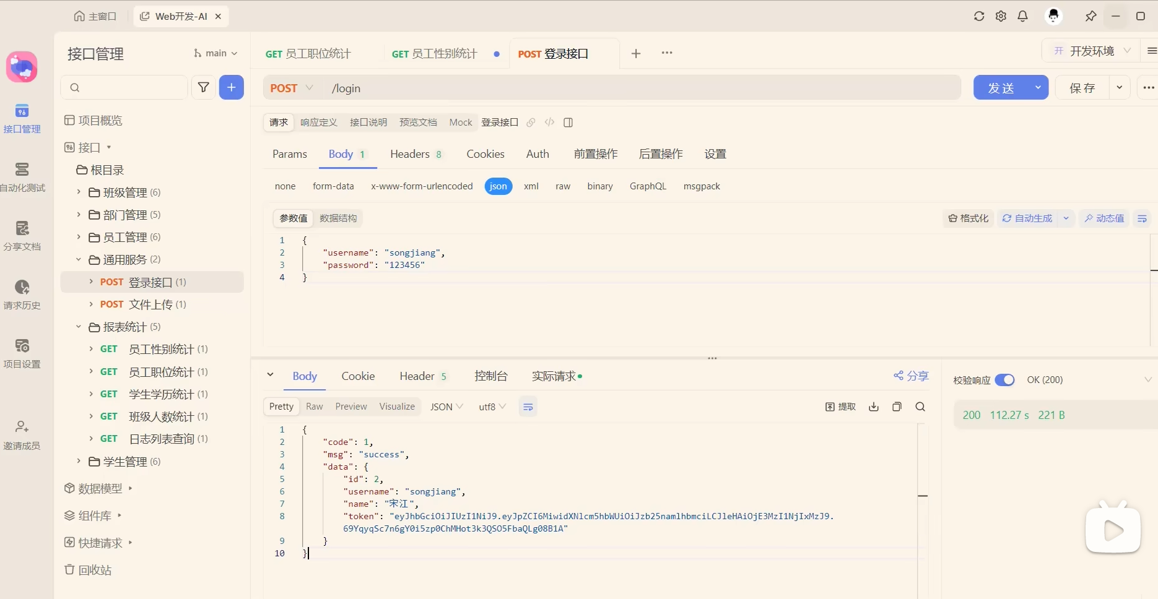The image size is (1158, 599).
Task: Click the filter funnel icon beside search
Action: [203, 88]
